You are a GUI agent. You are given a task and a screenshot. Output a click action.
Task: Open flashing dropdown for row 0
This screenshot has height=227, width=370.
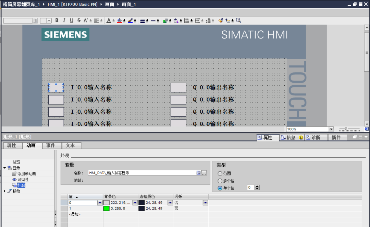coord(205,202)
